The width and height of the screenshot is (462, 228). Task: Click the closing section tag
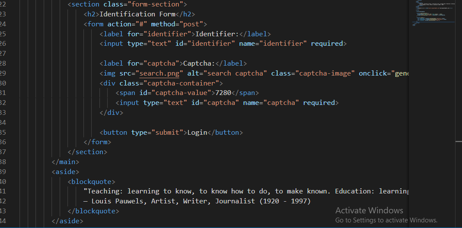tap(87, 152)
